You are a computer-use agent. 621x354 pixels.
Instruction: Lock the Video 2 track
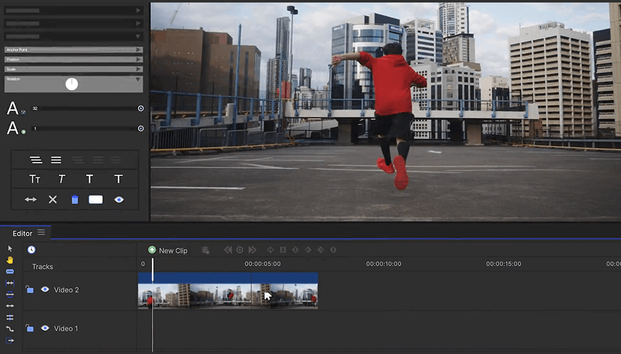[x=29, y=289]
